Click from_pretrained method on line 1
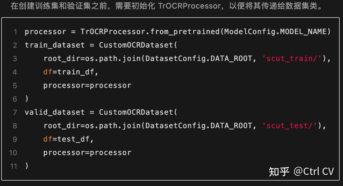The image size is (343, 186). (x=185, y=32)
